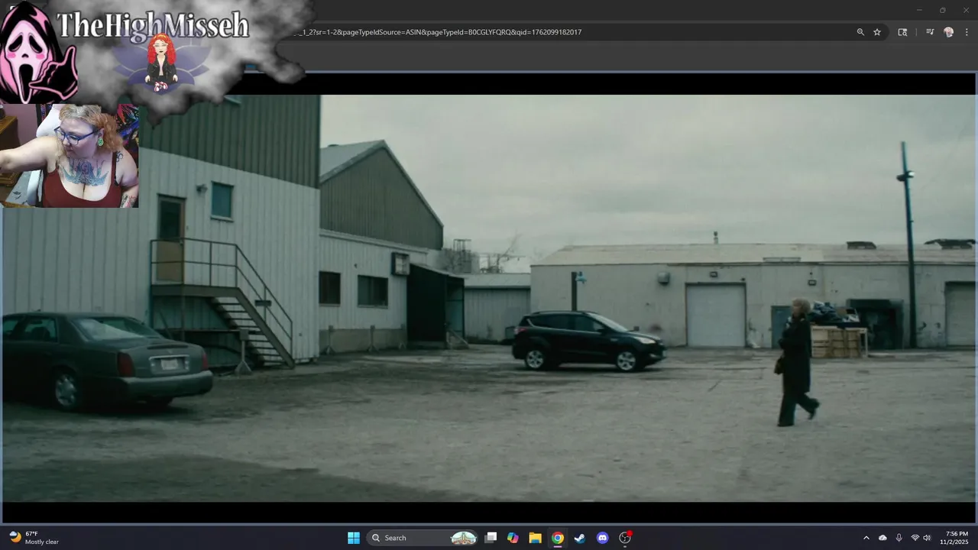Open Chrome's tab search side panel icon

point(902,32)
